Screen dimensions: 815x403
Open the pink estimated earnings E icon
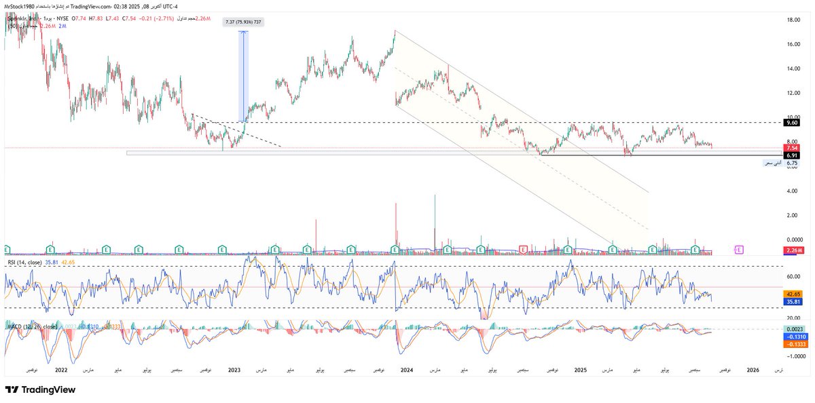pyautogui.click(x=738, y=250)
